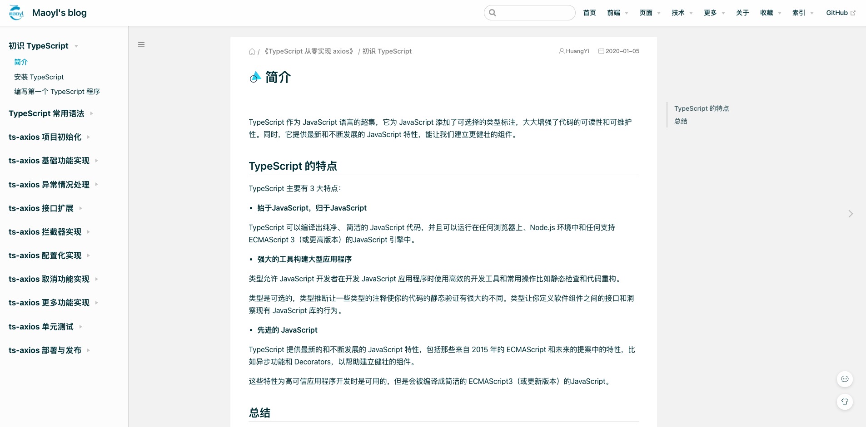Image resolution: width=866 pixels, height=427 pixels.
Task: Expand the ts-axios 取消功能实现 sidebar group
Action: (53, 279)
